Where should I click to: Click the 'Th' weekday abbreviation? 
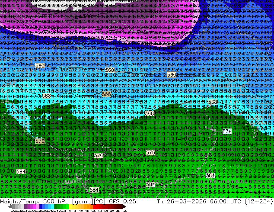(x=160, y=201)
